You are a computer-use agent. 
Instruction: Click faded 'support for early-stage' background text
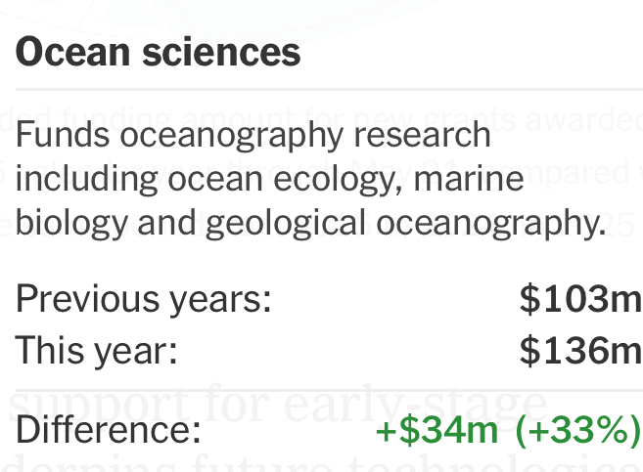278,404
